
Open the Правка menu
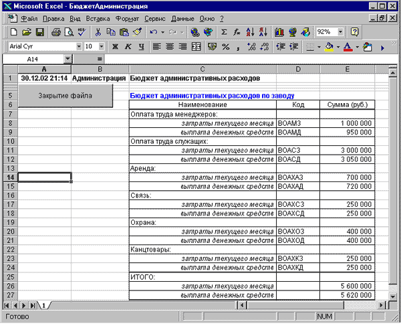(53, 19)
